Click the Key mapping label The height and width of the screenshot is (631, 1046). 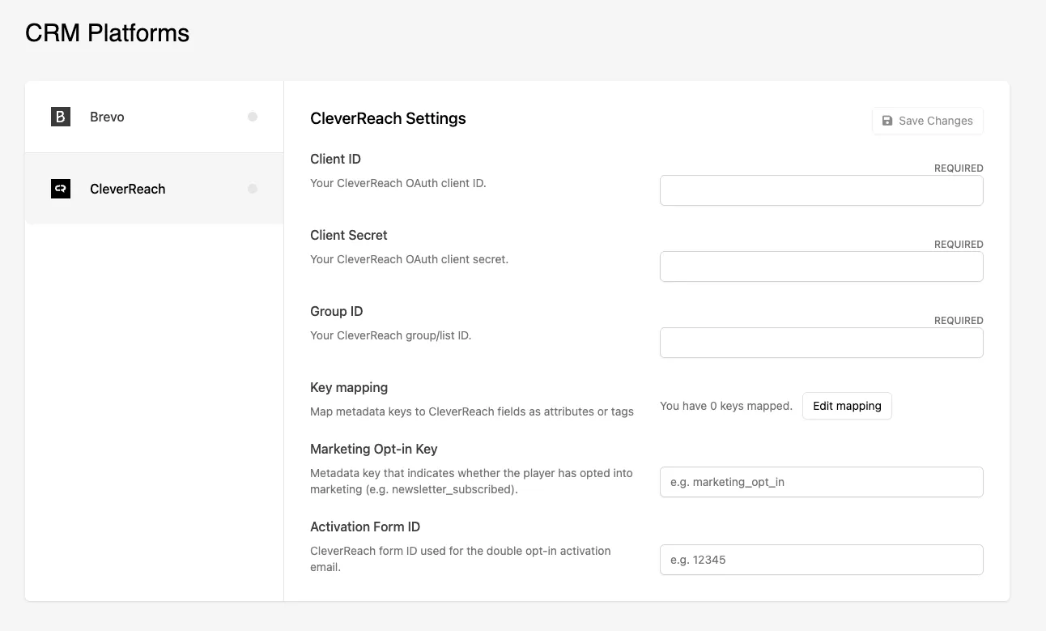point(349,387)
